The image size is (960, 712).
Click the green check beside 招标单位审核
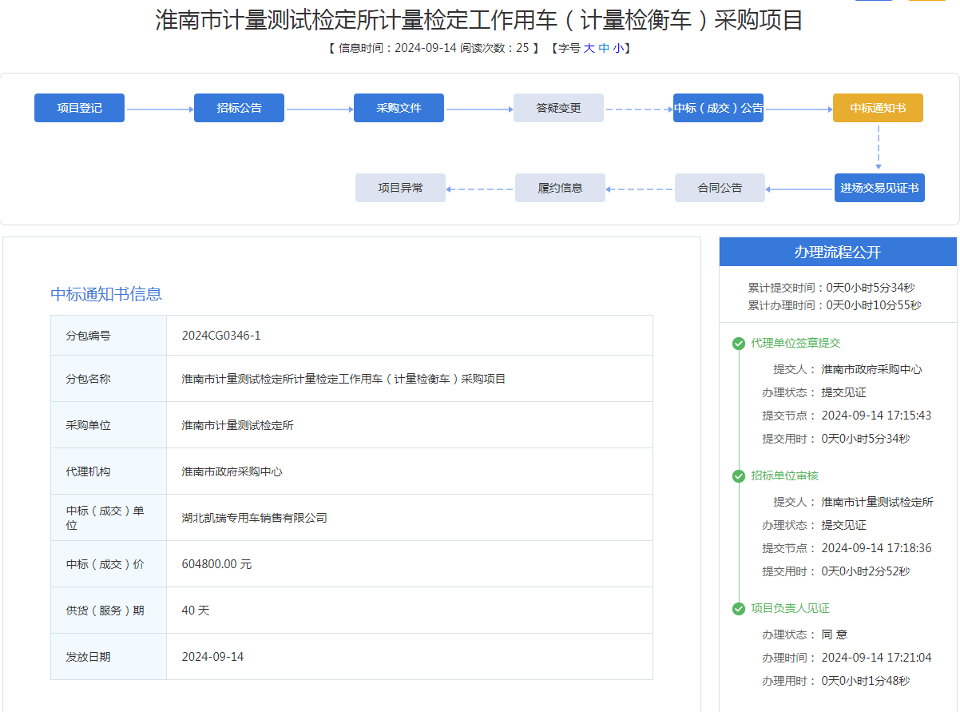[x=739, y=476]
